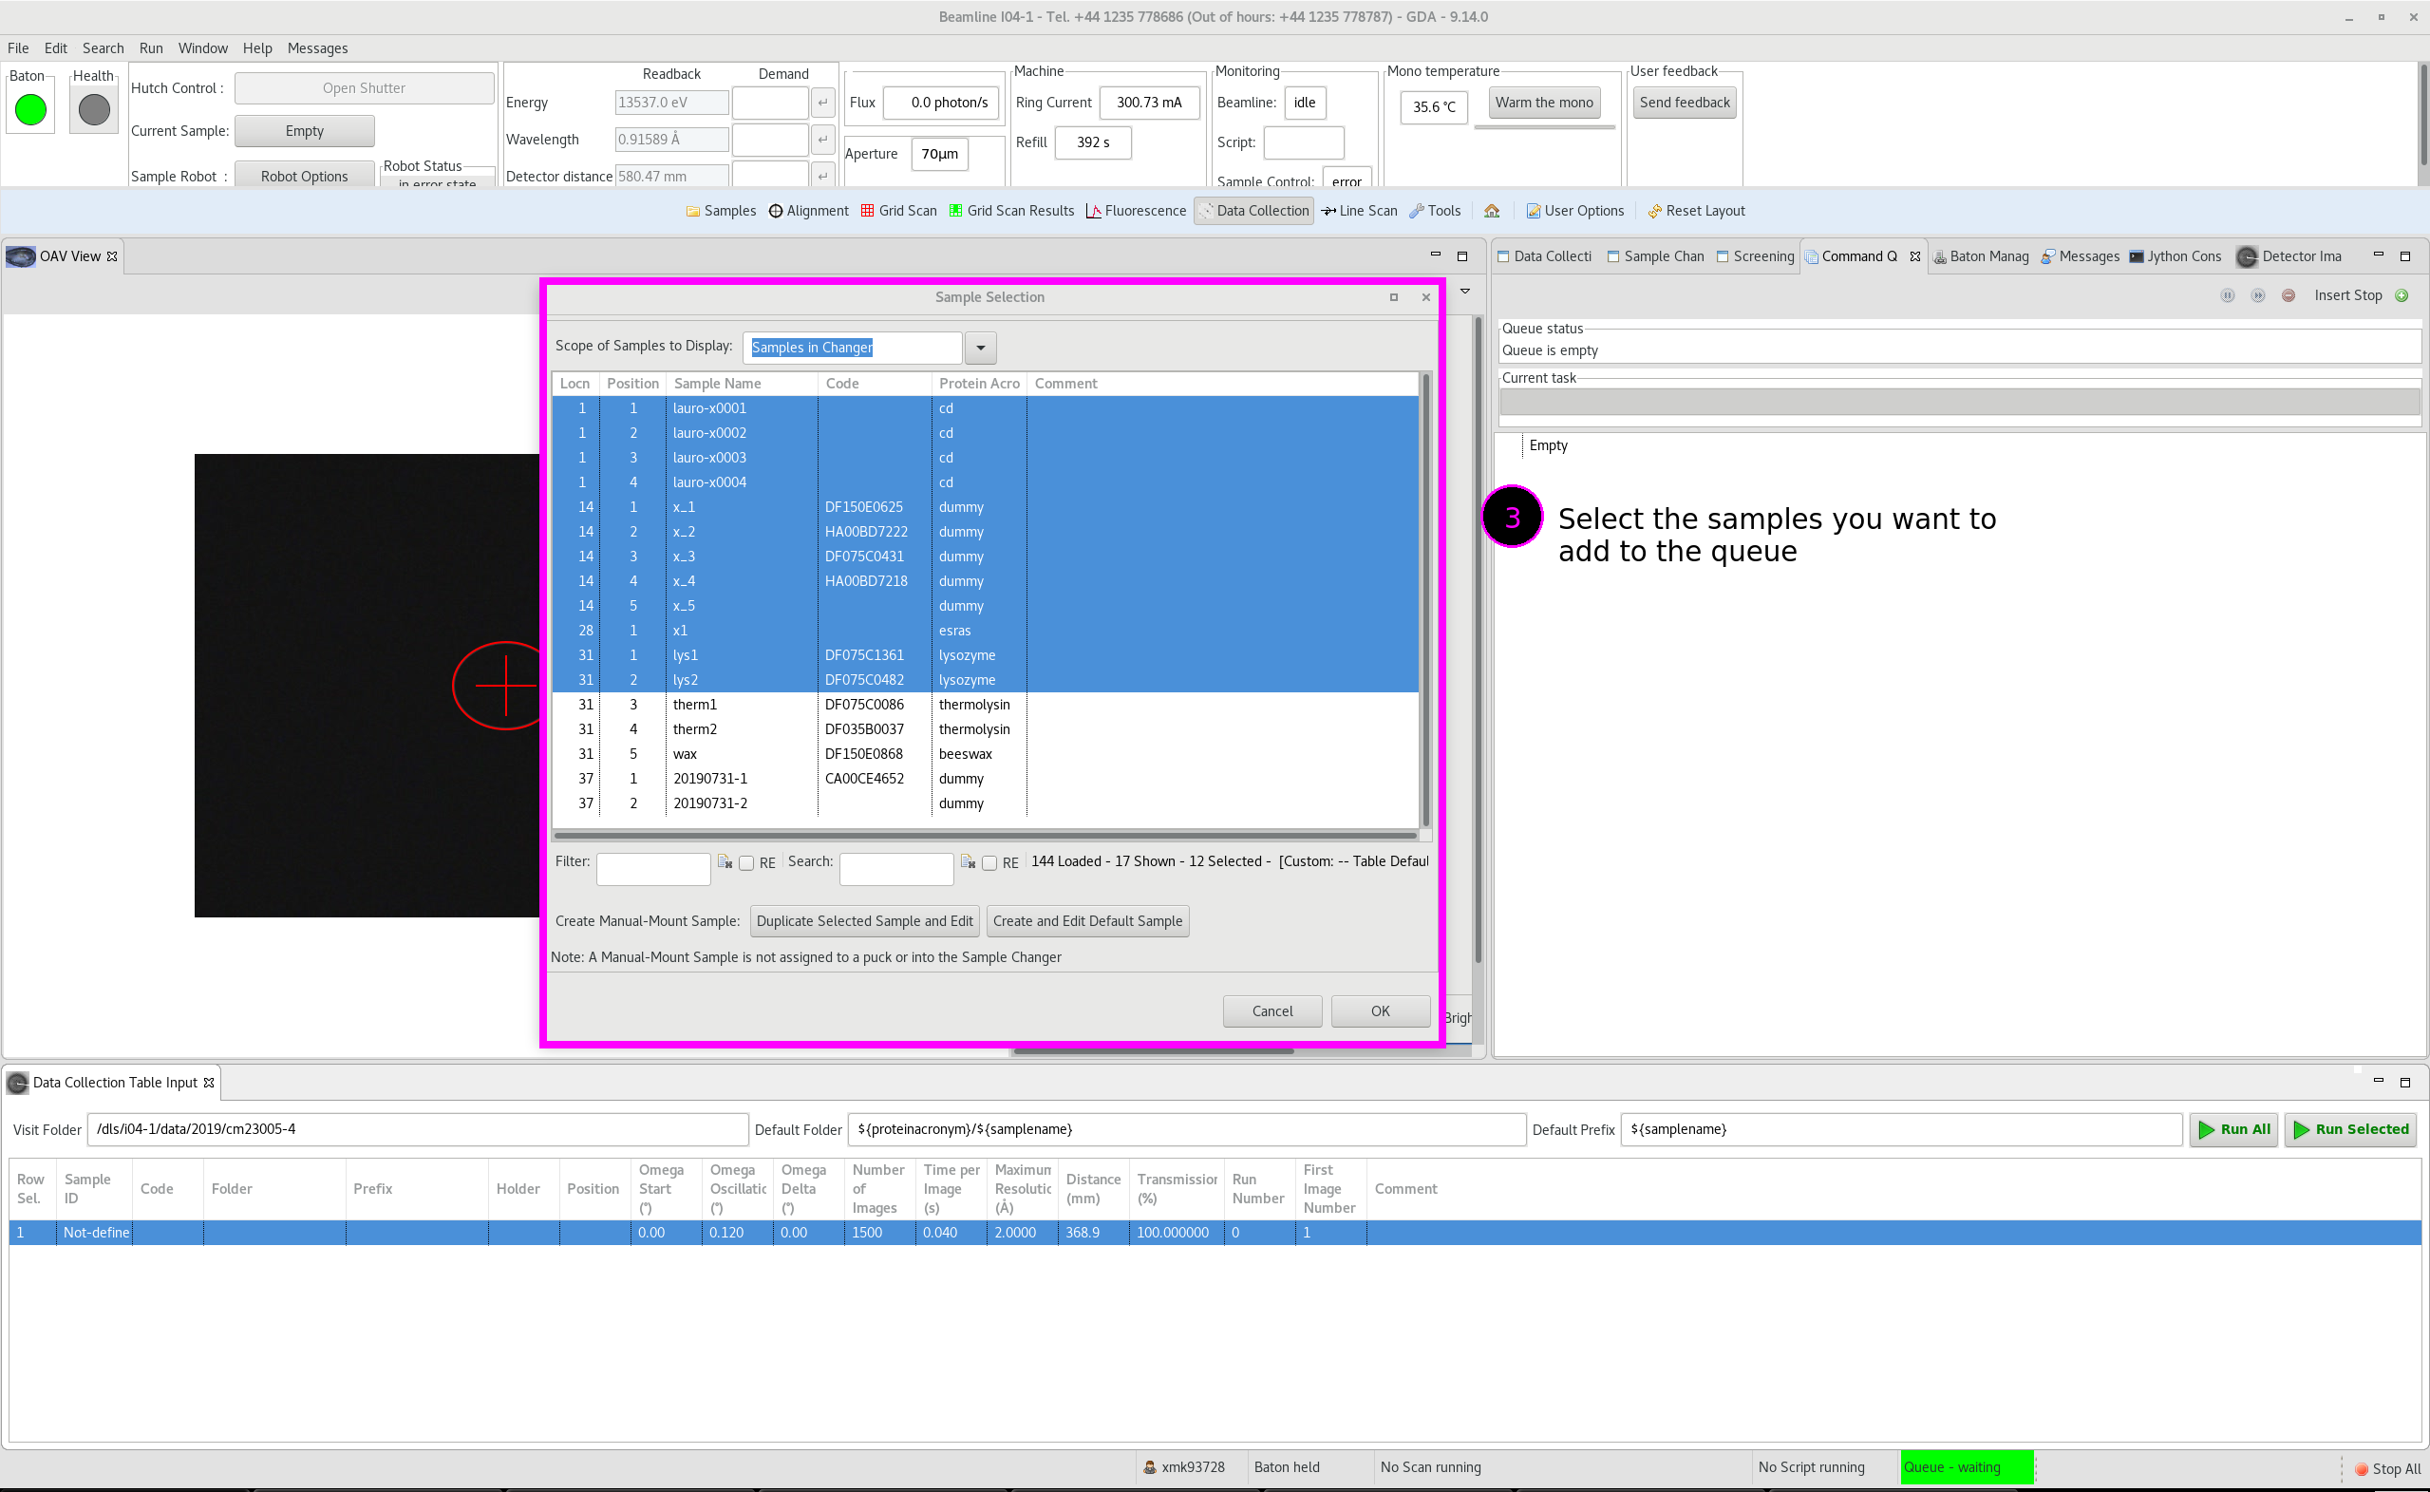Enable the RE checkbox next to Filter
2430x1492 pixels.
click(747, 862)
